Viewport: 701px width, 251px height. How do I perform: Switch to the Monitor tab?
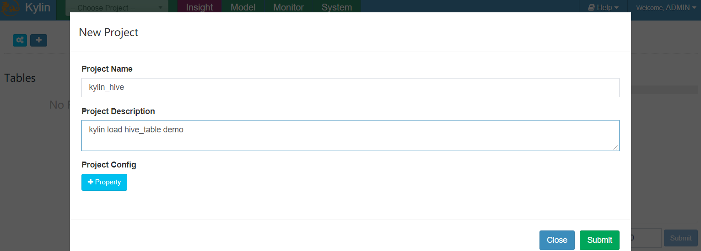[x=288, y=7]
